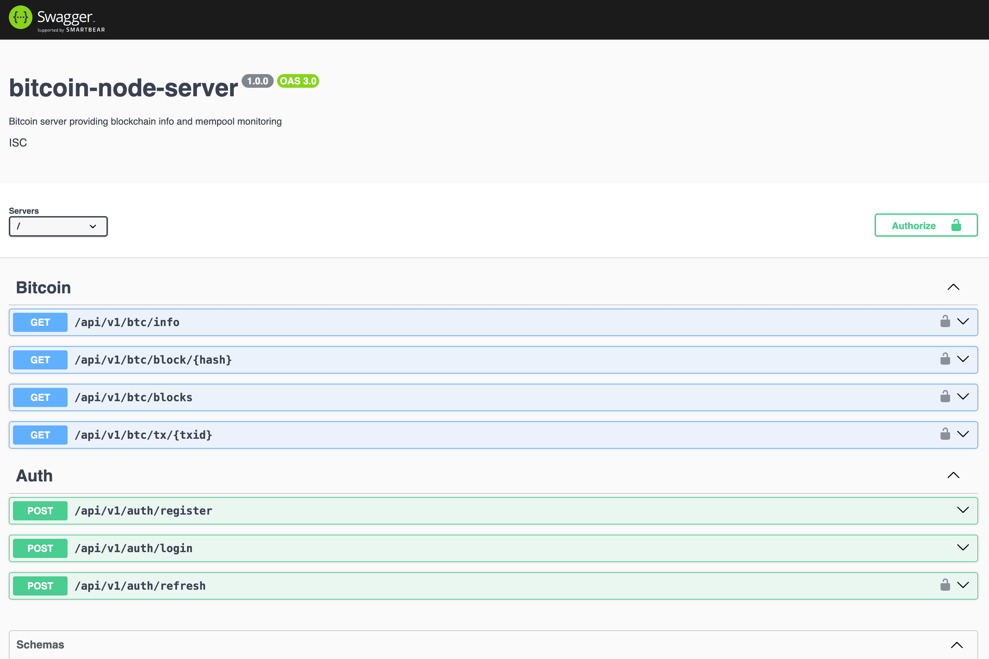Expand the POST /api/v1/auth/register chevron

[x=962, y=510]
